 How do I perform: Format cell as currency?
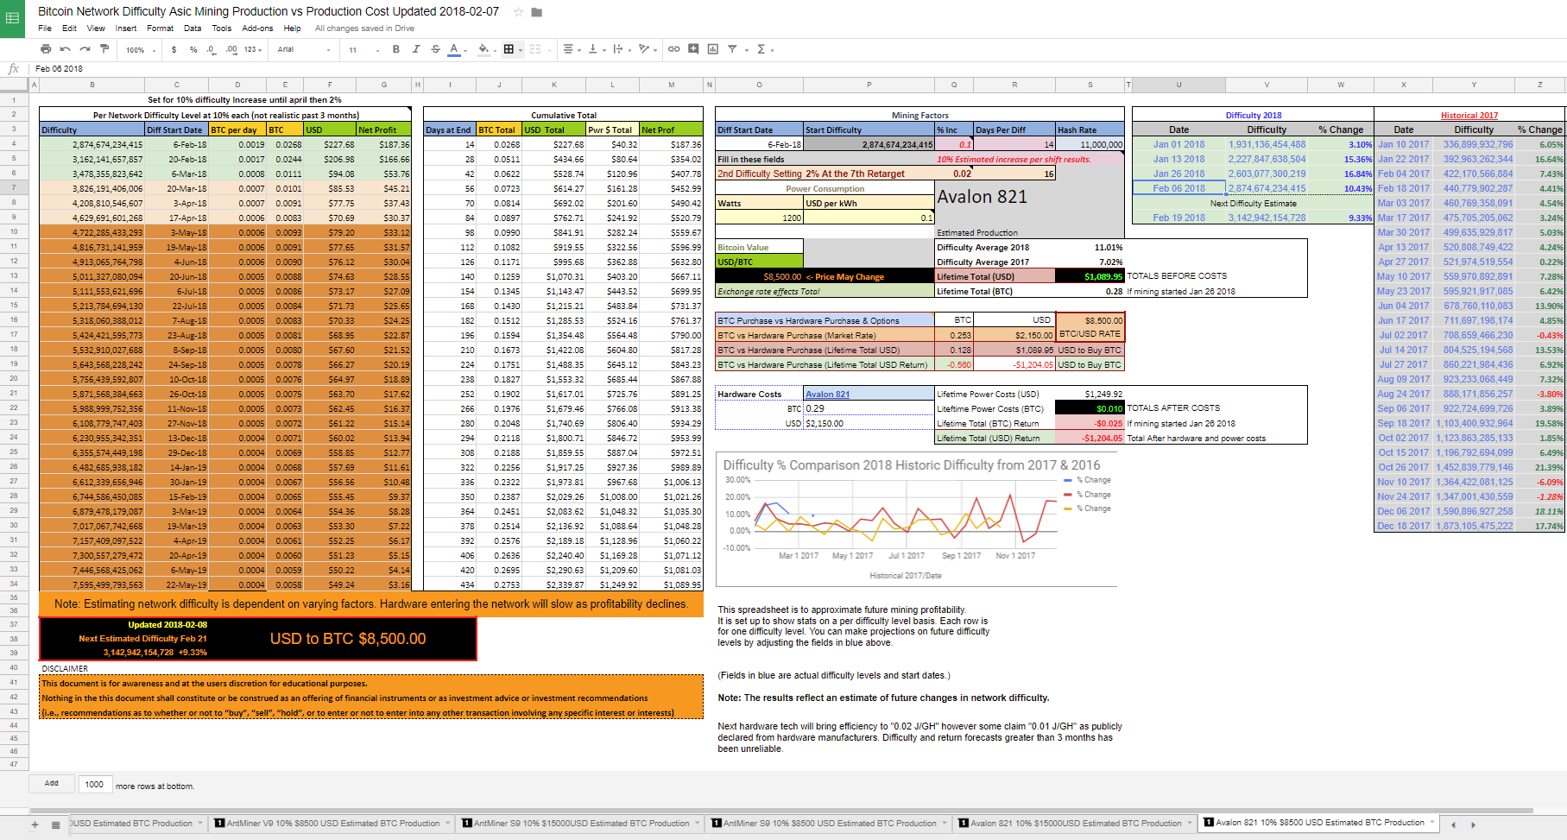click(174, 50)
